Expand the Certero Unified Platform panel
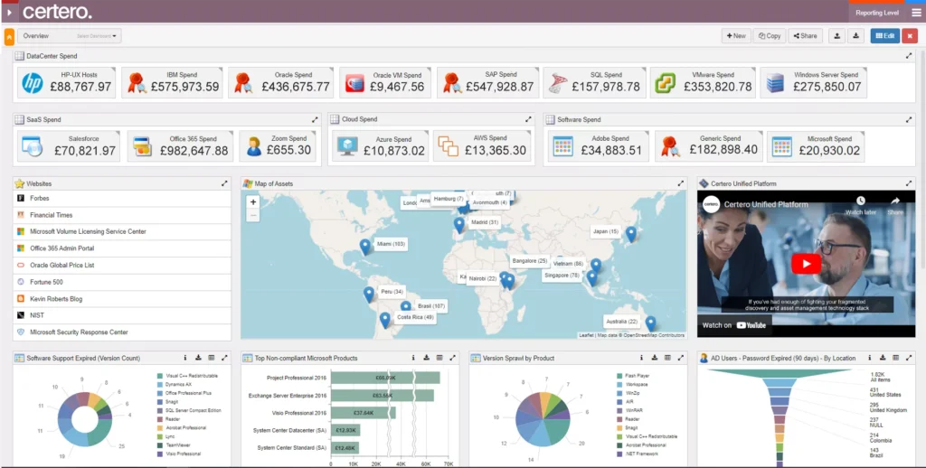The width and height of the screenshot is (926, 468). coord(908,183)
